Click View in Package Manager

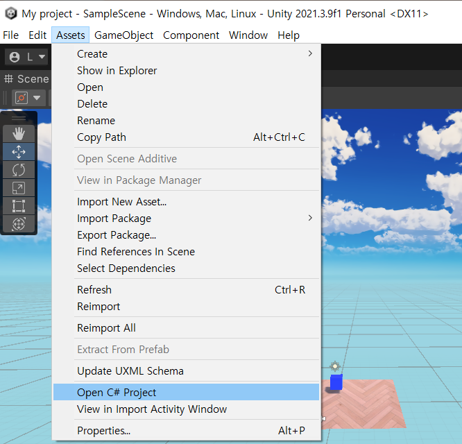tap(186, 180)
